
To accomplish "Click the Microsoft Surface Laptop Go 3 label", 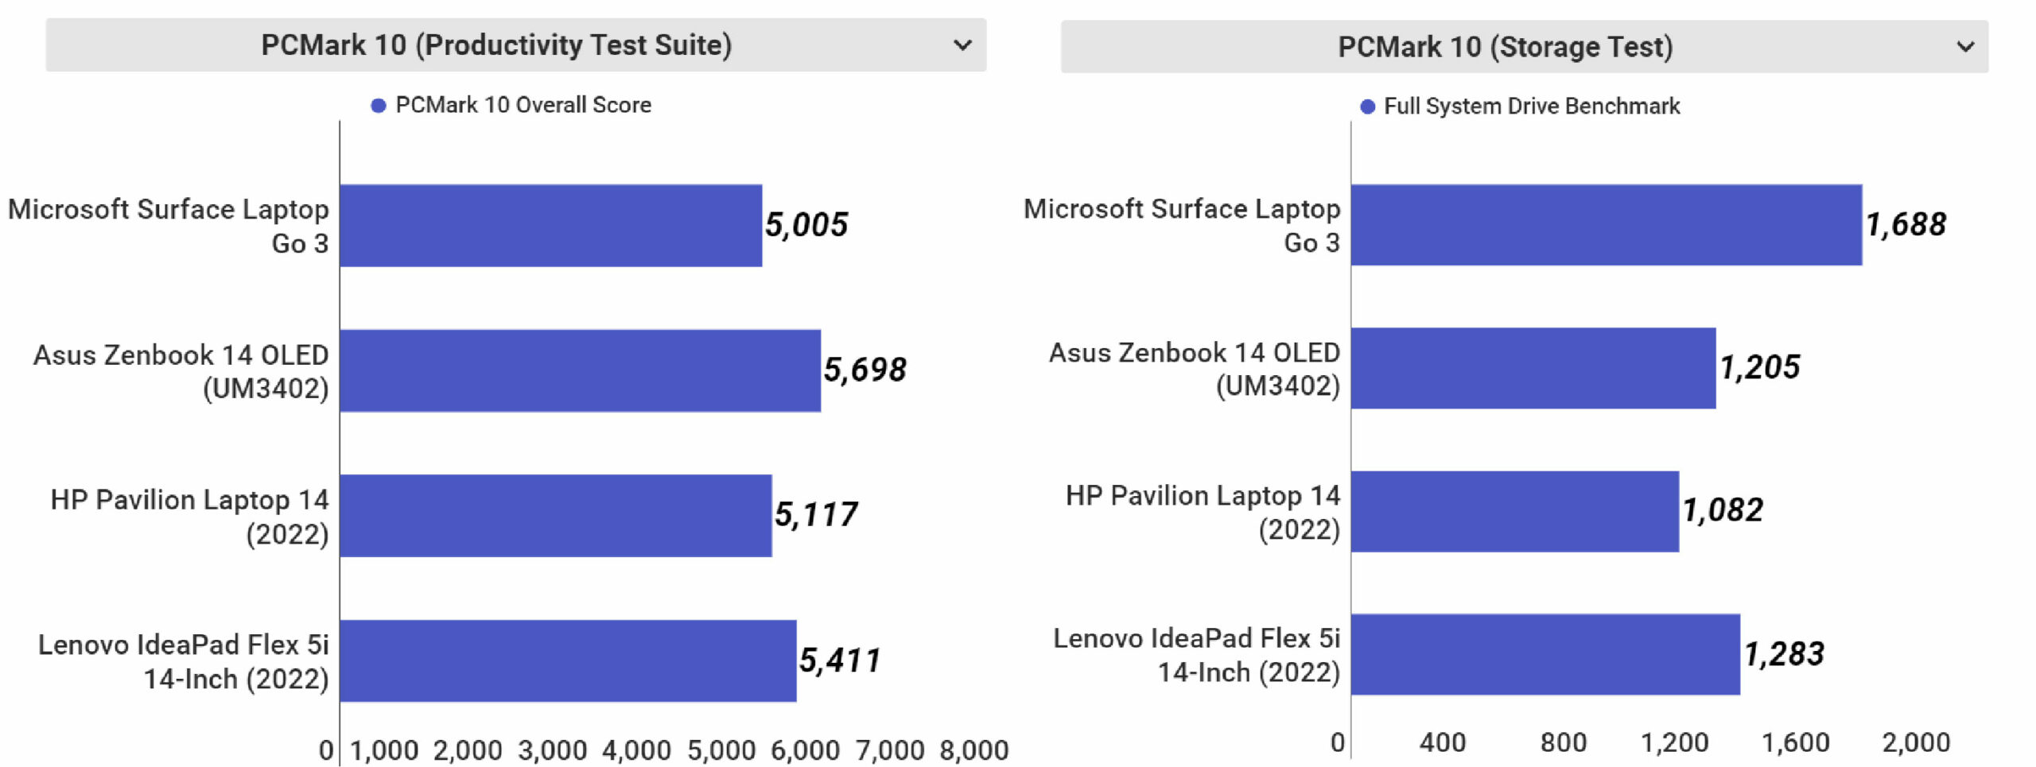I will click(x=169, y=228).
